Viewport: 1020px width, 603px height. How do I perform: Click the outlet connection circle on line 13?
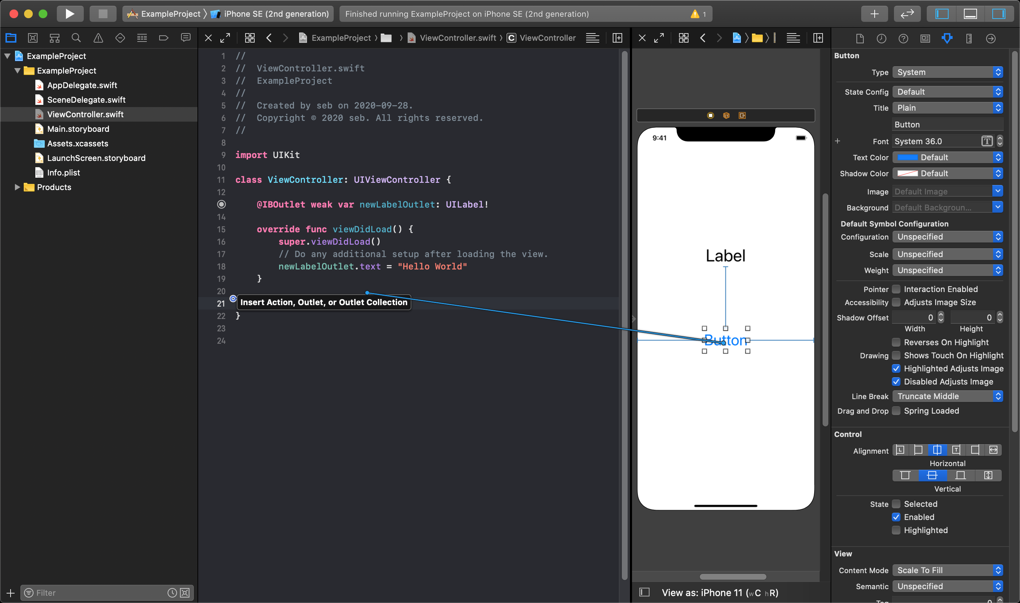pyautogui.click(x=221, y=204)
